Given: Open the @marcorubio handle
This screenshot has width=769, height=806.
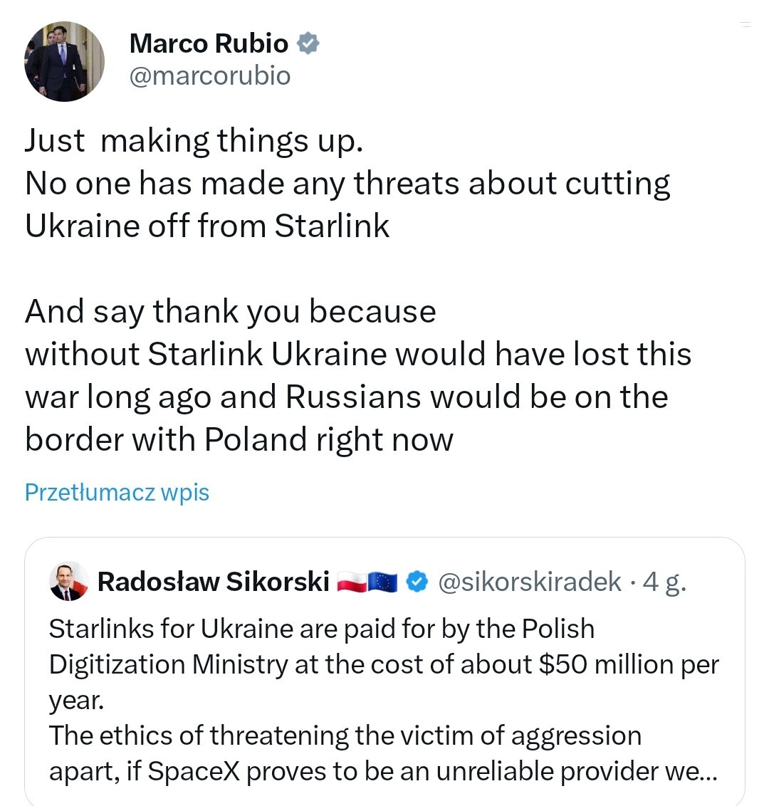Looking at the screenshot, I should click(210, 75).
